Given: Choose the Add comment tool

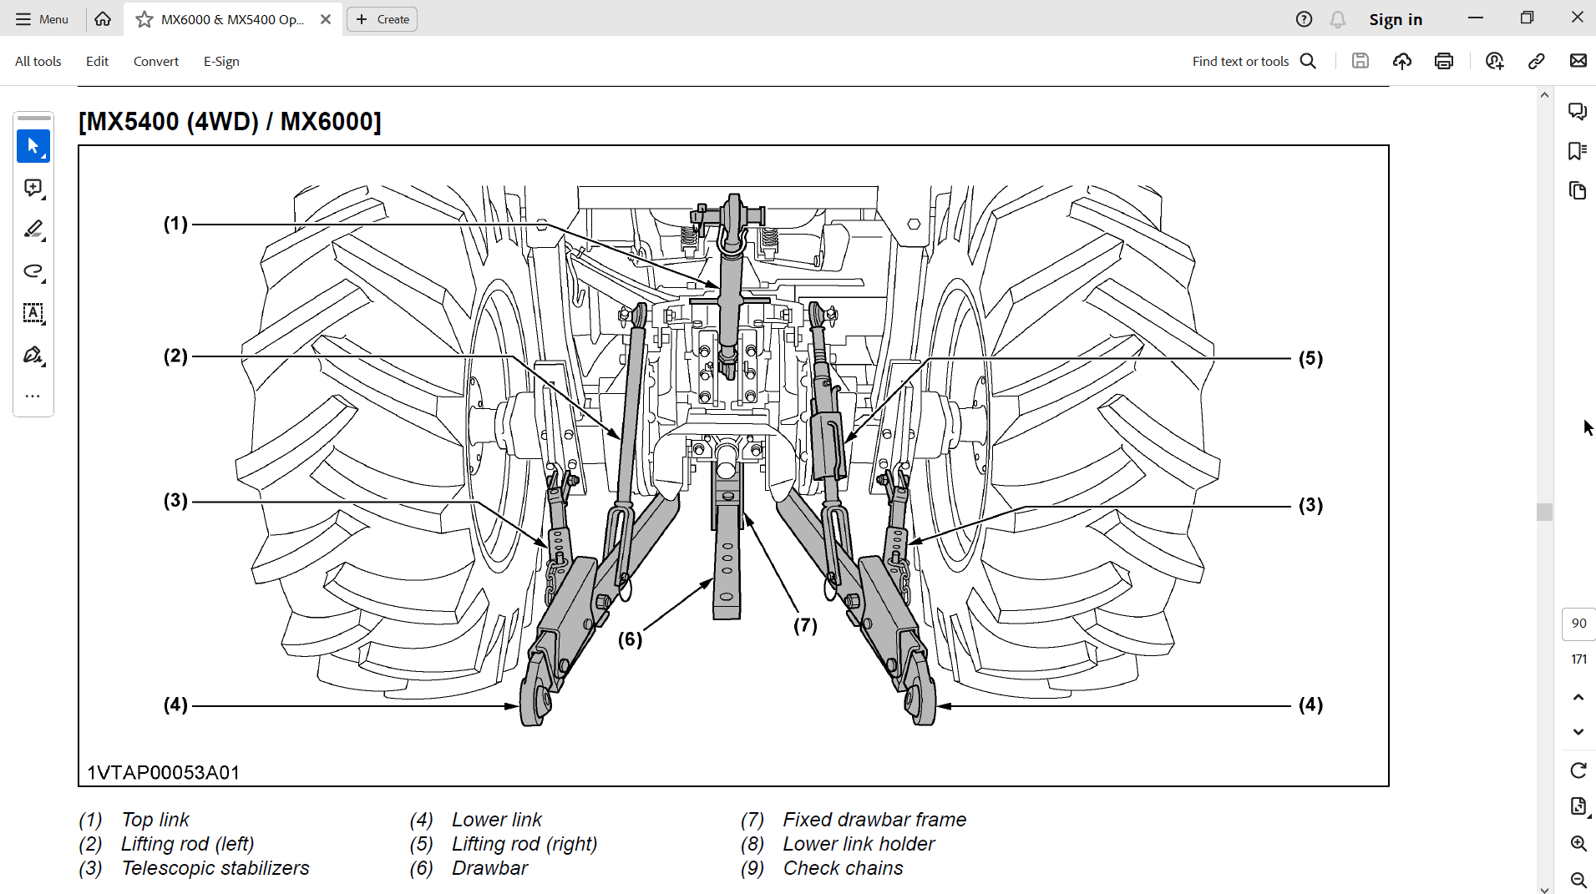Looking at the screenshot, I should [33, 188].
